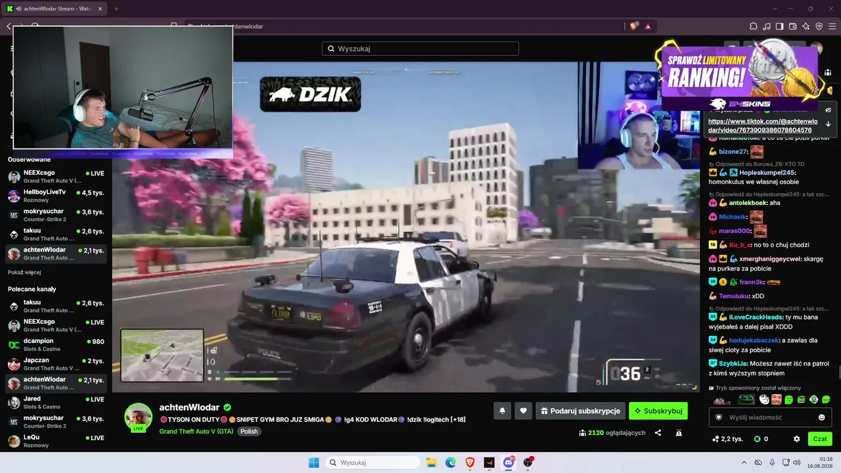Click the Brave Rewards triangle icon

click(648, 26)
